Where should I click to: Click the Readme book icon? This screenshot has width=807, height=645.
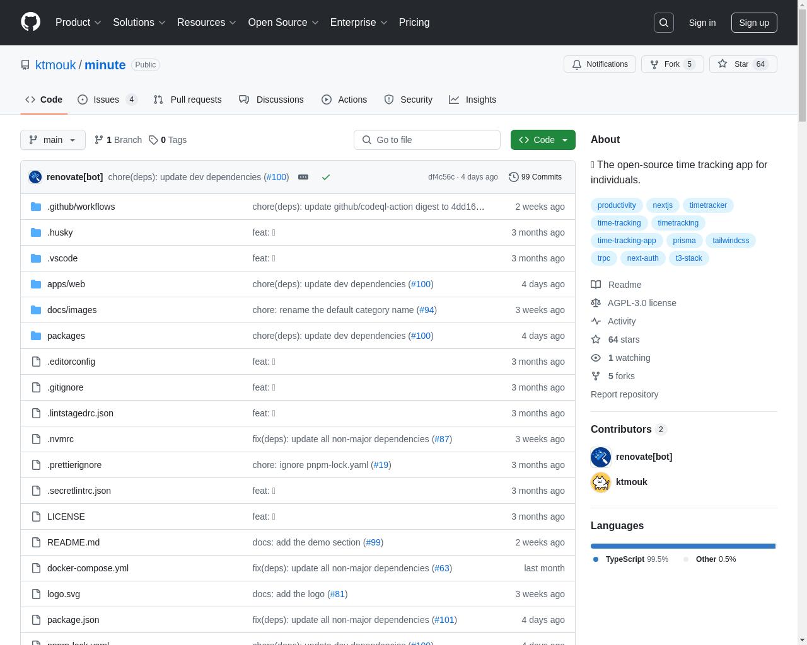click(x=596, y=285)
